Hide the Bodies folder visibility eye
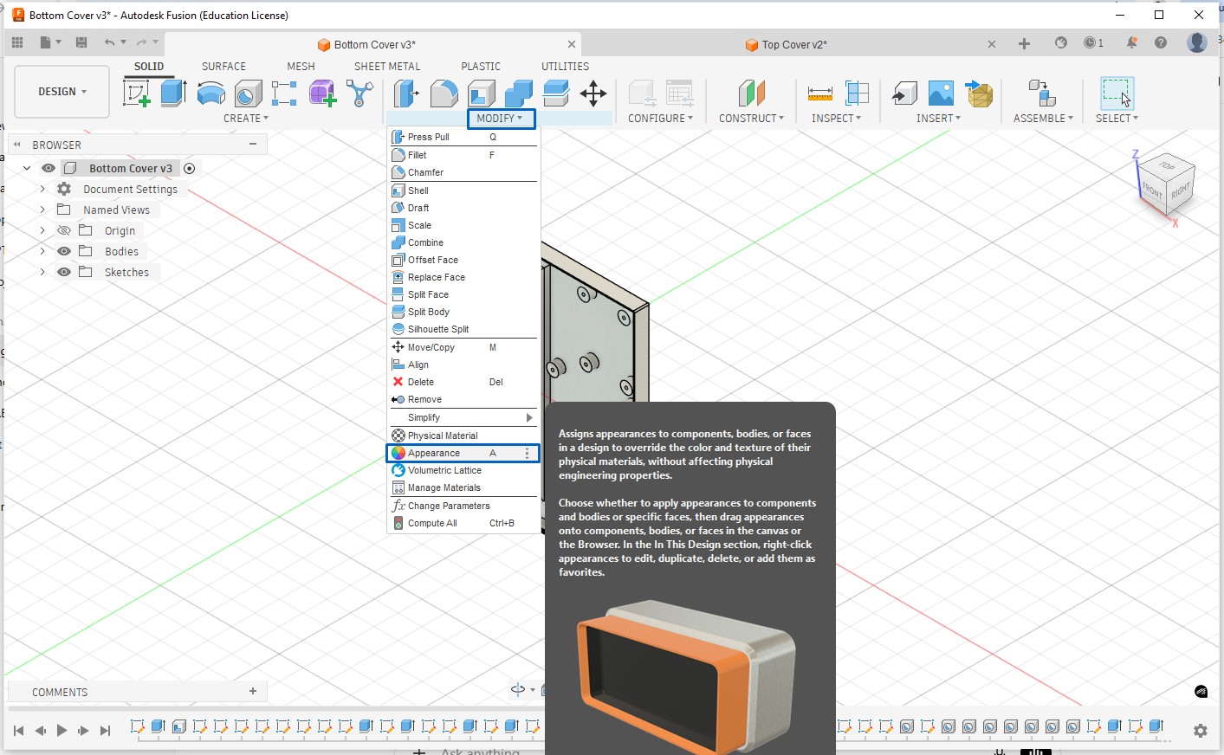 click(x=64, y=251)
